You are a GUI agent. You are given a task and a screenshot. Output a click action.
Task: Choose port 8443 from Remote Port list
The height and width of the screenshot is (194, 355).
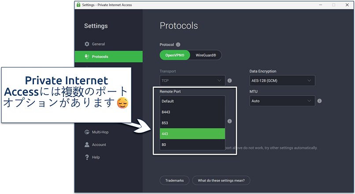[x=192, y=112]
